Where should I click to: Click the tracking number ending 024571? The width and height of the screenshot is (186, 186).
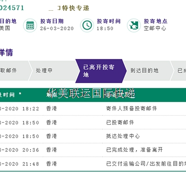[x=12, y=8]
